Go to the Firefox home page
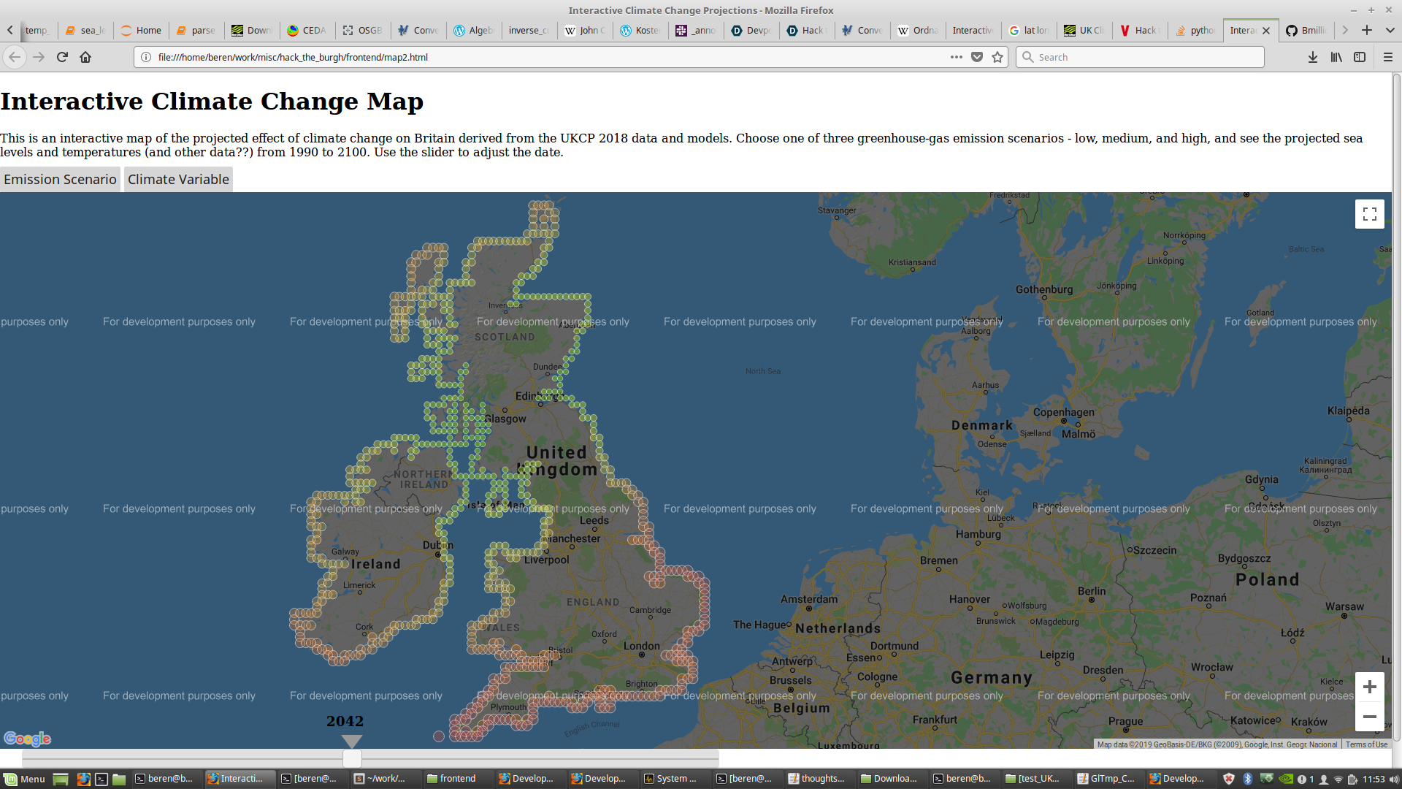This screenshot has height=789, width=1402. (85, 57)
